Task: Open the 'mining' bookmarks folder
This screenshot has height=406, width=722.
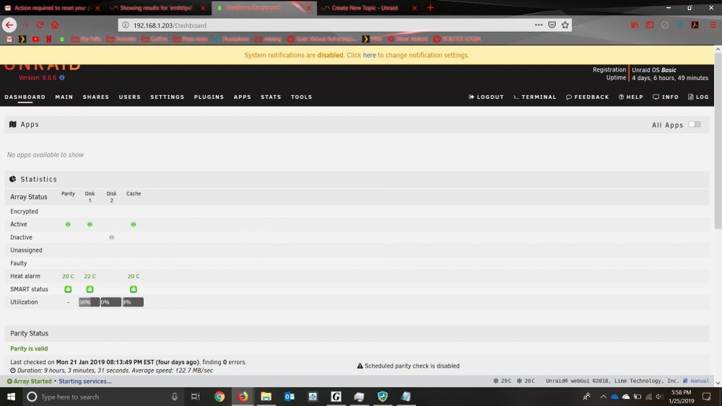Action: tap(268, 39)
